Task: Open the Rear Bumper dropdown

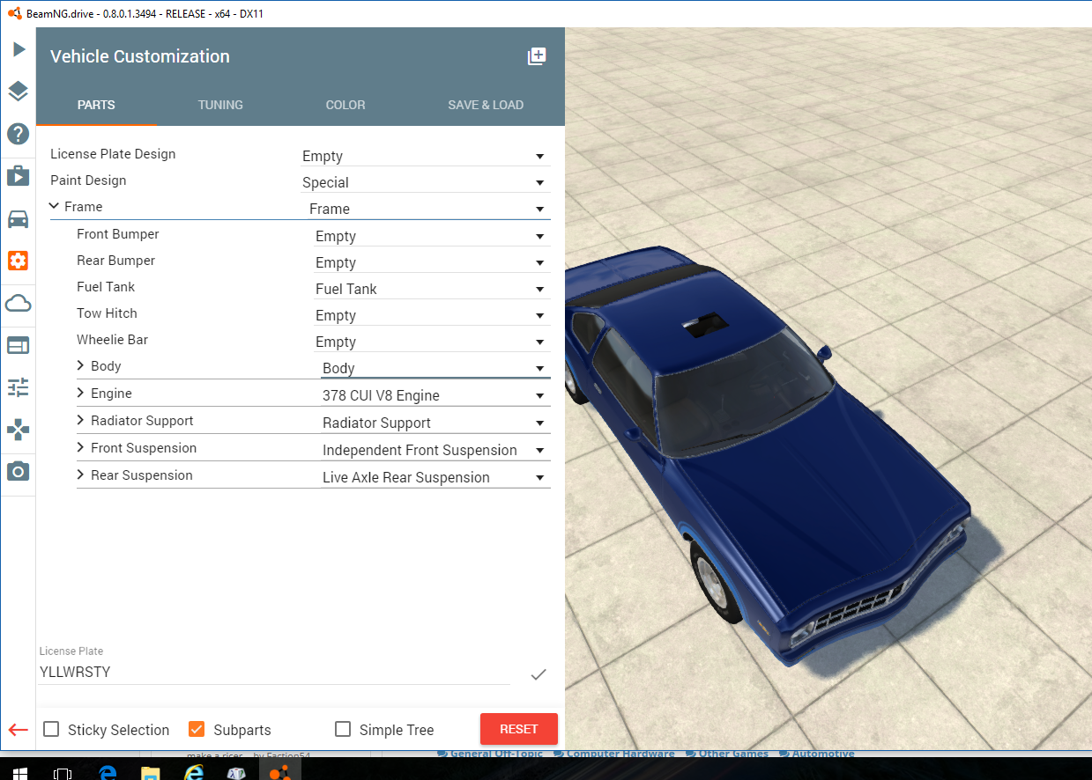Action: (432, 262)
